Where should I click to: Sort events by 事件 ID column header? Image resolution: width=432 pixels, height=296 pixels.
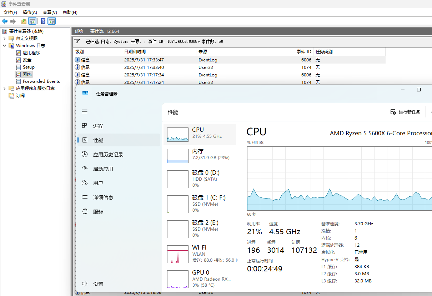(291, 52)
